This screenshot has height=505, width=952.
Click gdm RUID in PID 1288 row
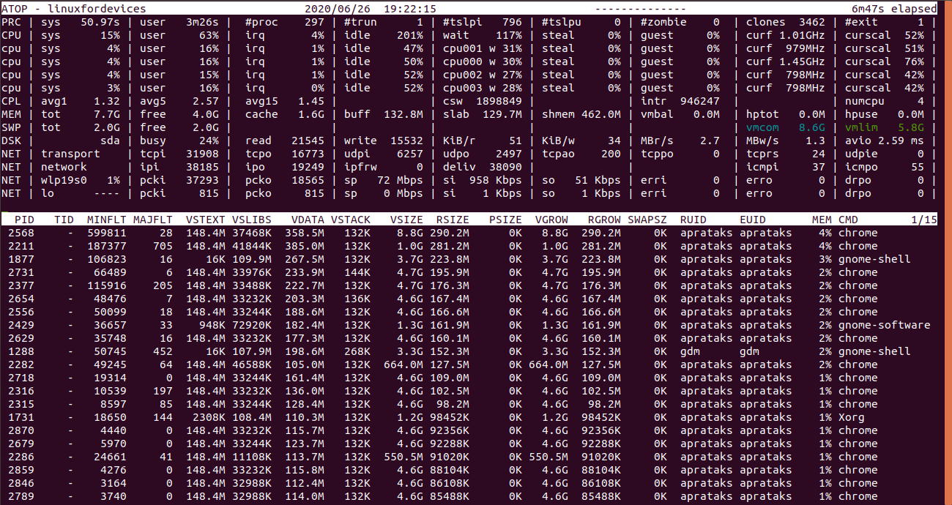[x=691, y=351]
